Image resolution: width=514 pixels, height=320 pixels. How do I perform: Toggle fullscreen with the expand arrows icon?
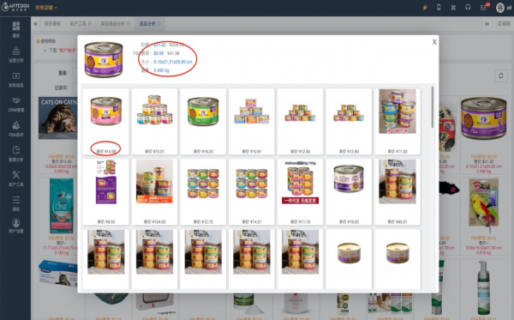[453, 7]
